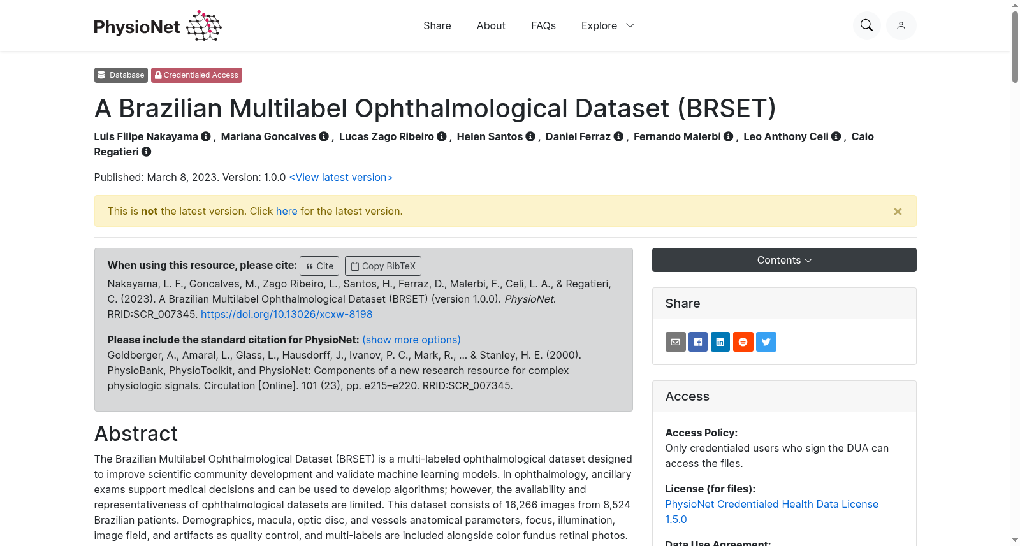Open the PhysioNet home logo
1020x546 pixels.
157,26
